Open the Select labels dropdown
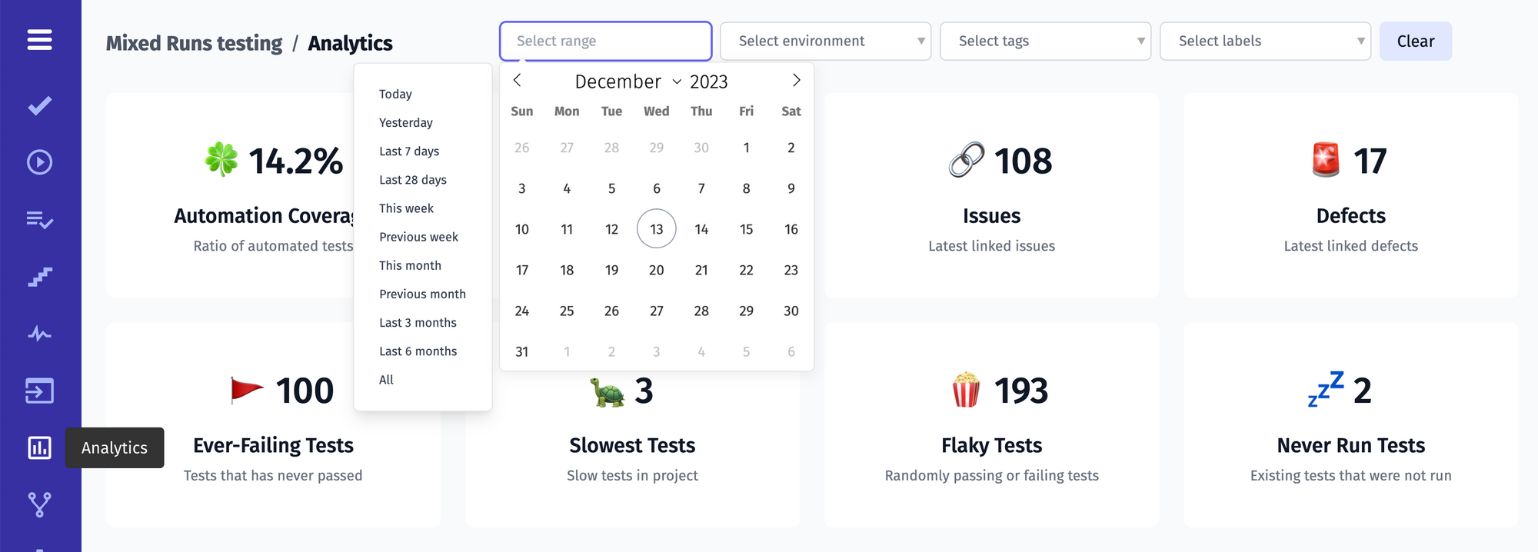The height and width of the screenshot is (552, 1538). click(x=1265, y=41)
